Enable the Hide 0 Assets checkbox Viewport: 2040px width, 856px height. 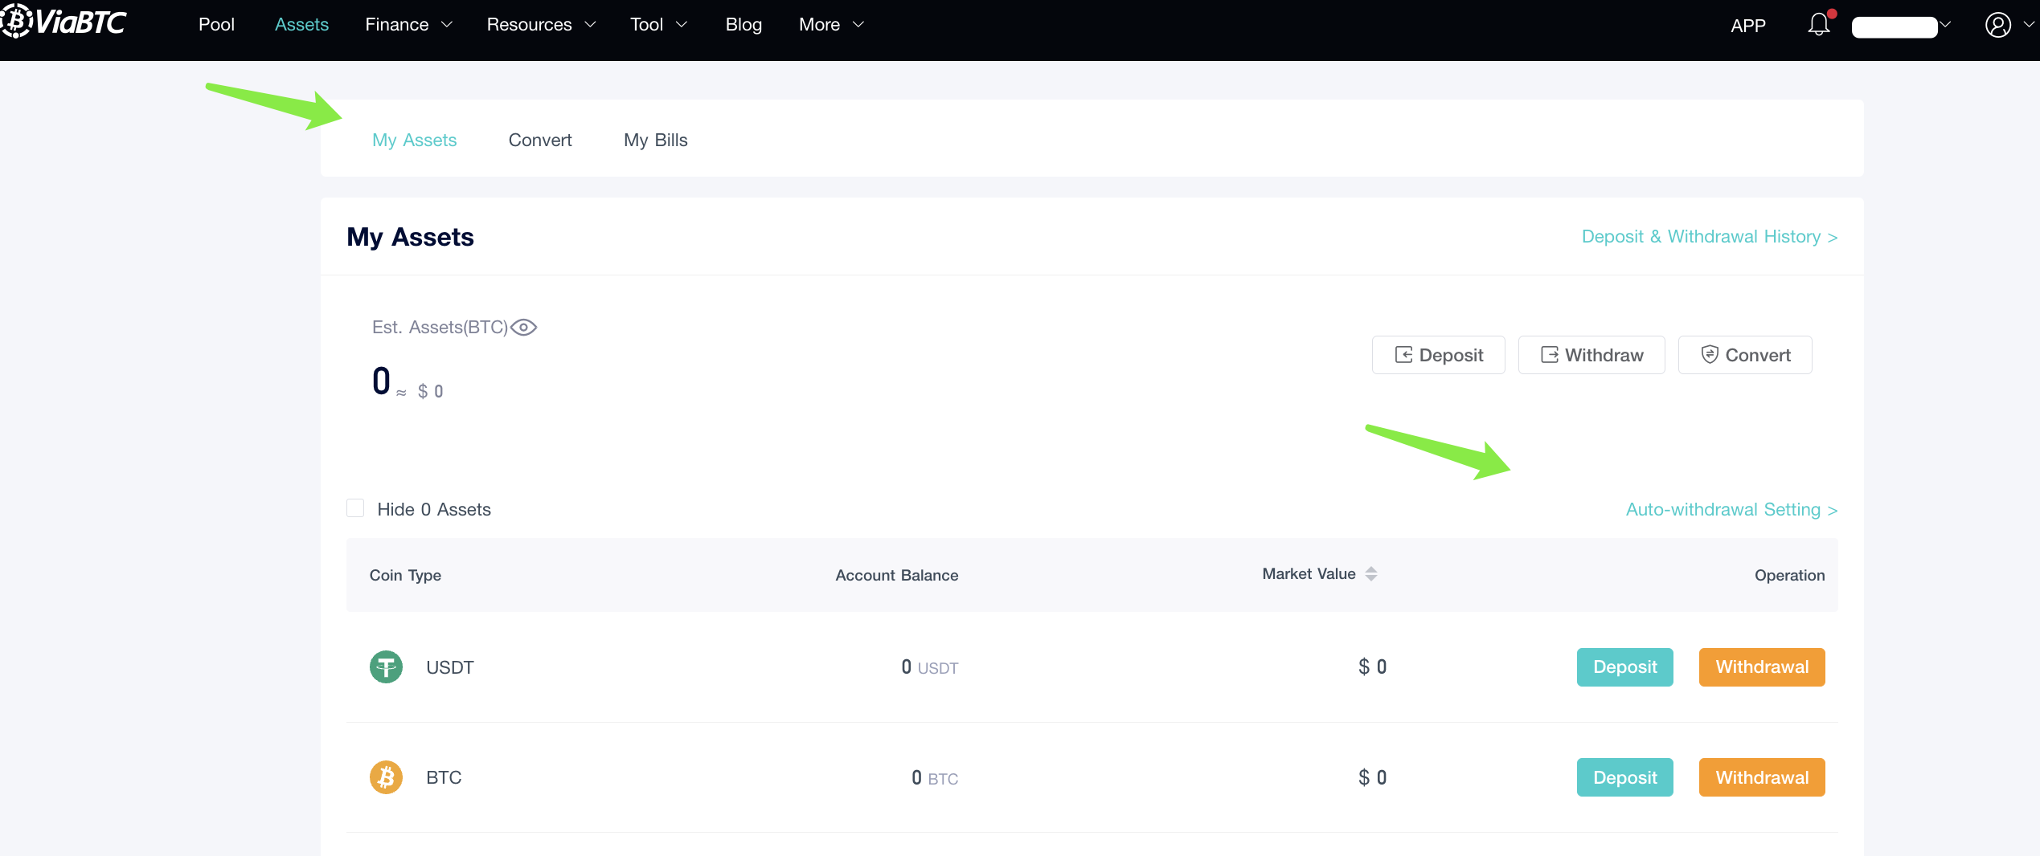click(x=355, y=508)
